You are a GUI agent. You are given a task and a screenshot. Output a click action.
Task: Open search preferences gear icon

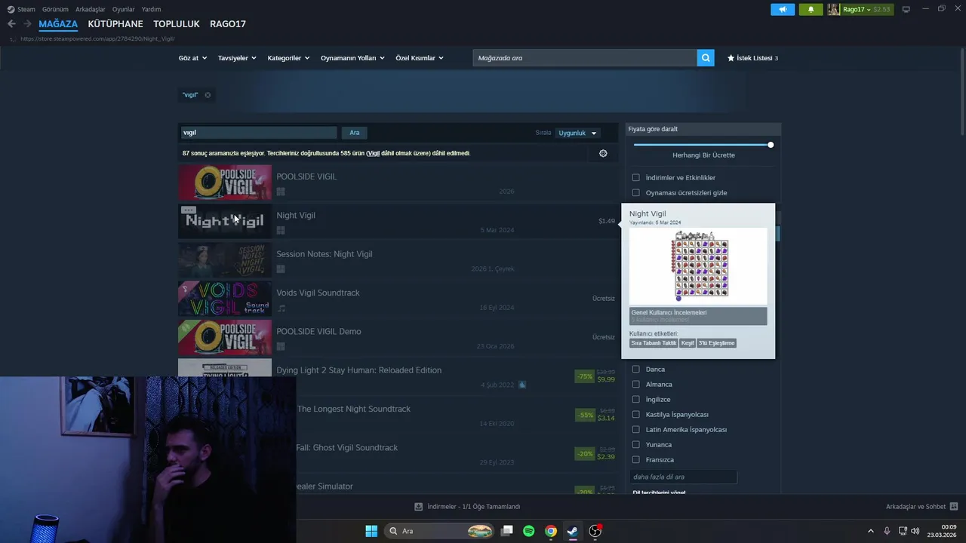pos(603,153)
